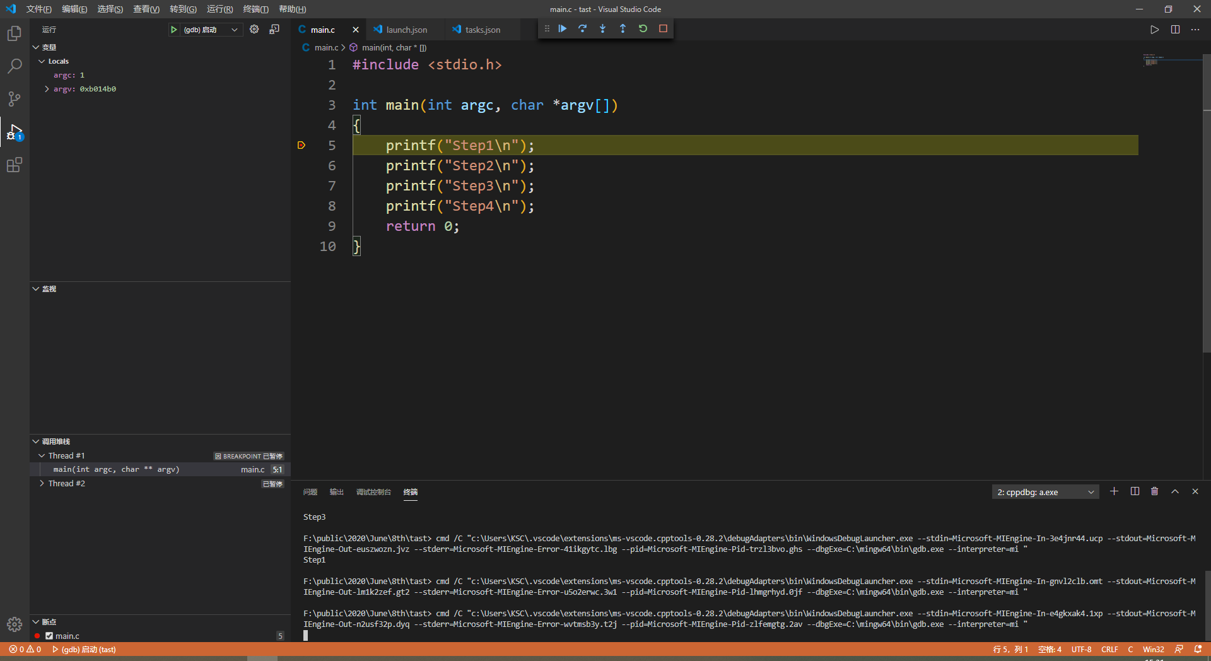
Task: Create a new terminal with plus icon
Action: pos(1114,491)
